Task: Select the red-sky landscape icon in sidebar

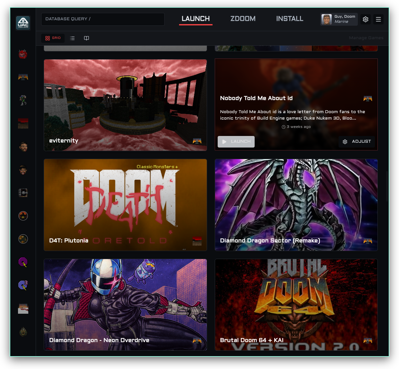Action: (23, 123)
